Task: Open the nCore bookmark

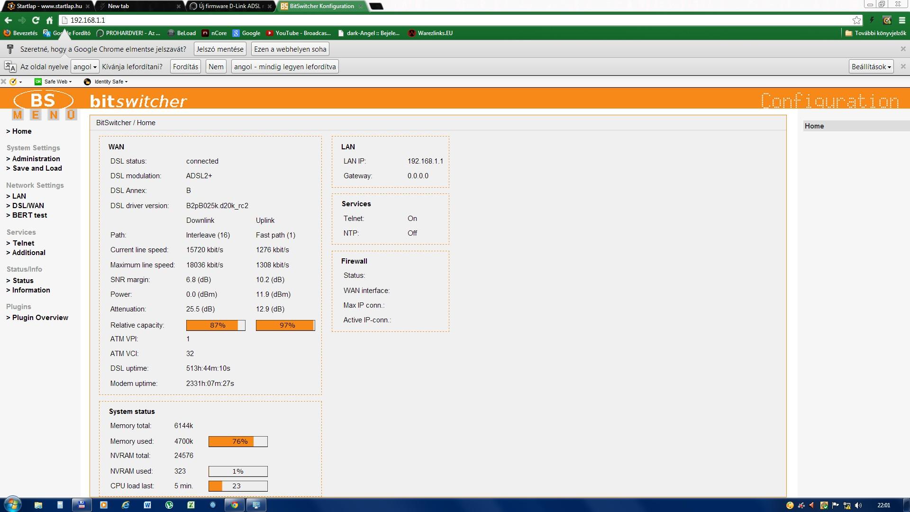Action: pos(214,33)
